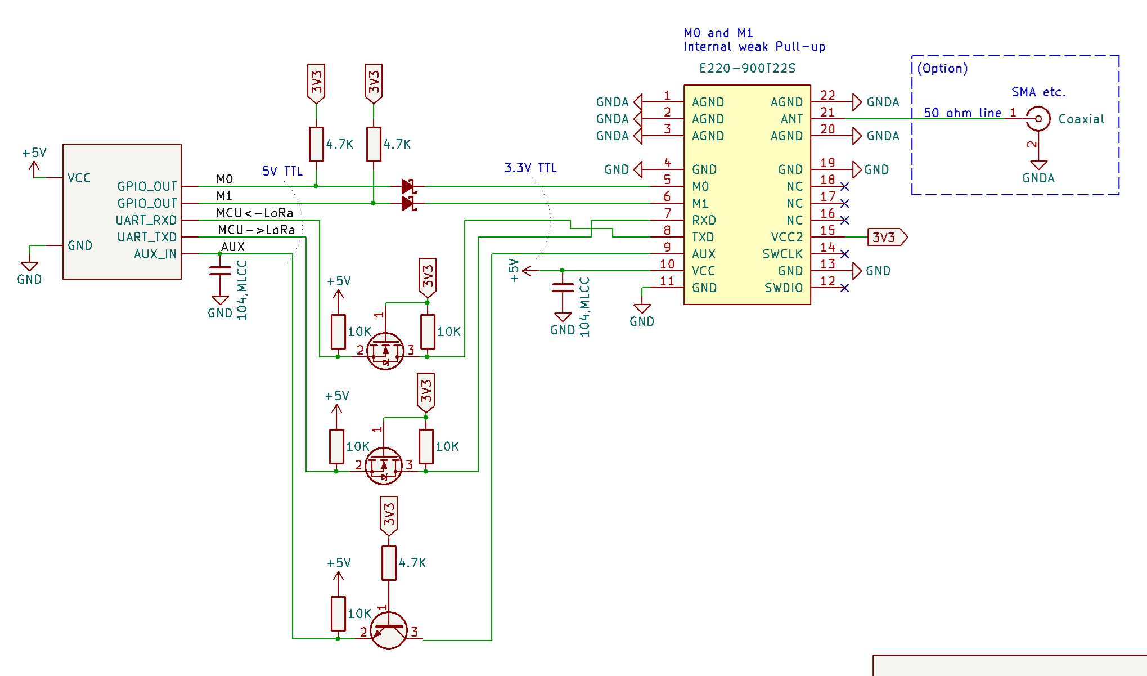Select the Schottky diode on the M1 line
This screenshot has height=676, width=1147.
click(409, 203)
